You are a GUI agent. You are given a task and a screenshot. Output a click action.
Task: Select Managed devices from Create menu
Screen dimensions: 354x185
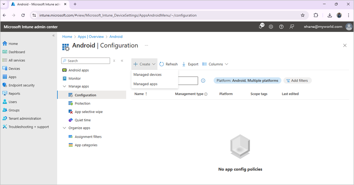click(x=147, y=75)
